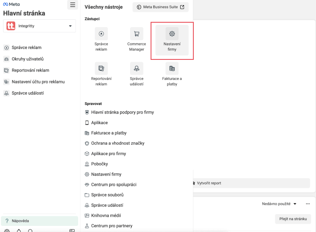Select Nastavení účtu pro reklamu in sidebar
Screen dimensions: 316x232
click(x=38, y=82)
